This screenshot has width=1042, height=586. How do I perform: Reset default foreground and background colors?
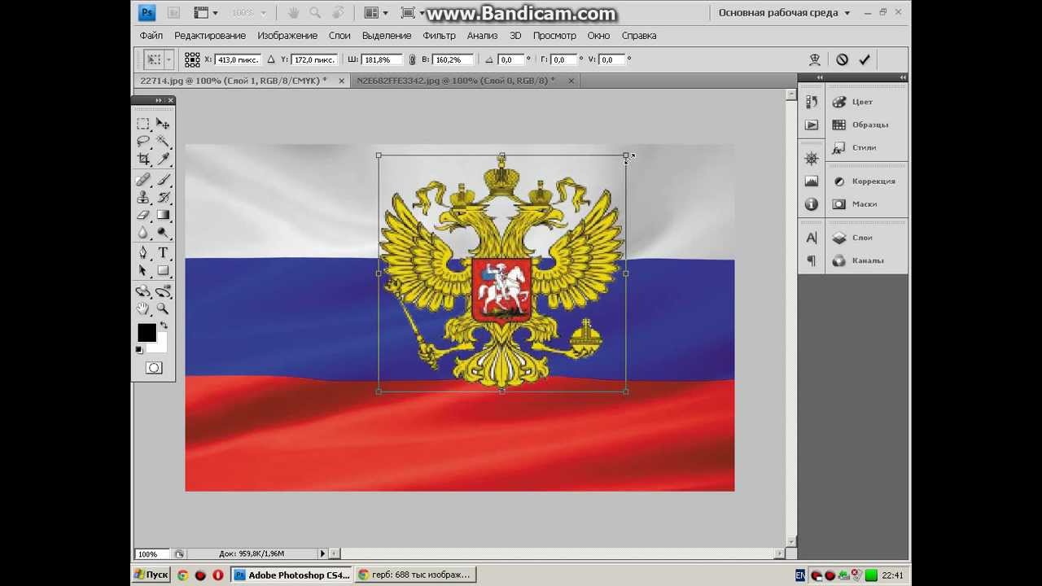139,350
